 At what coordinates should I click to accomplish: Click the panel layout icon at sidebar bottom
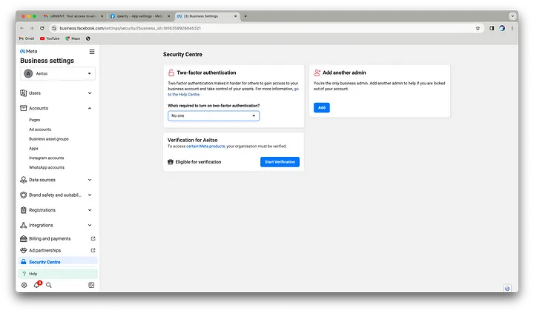91,285
